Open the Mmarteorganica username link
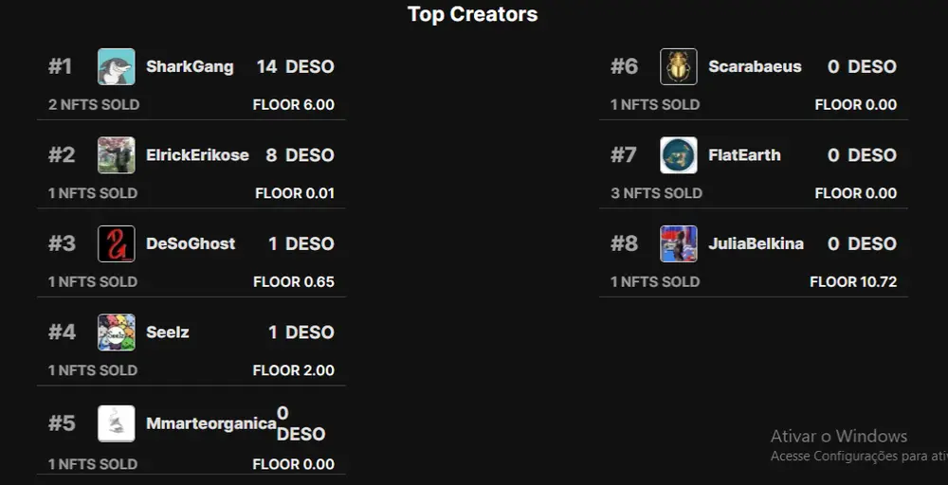The image size is (948, 485). click(210, 423)
